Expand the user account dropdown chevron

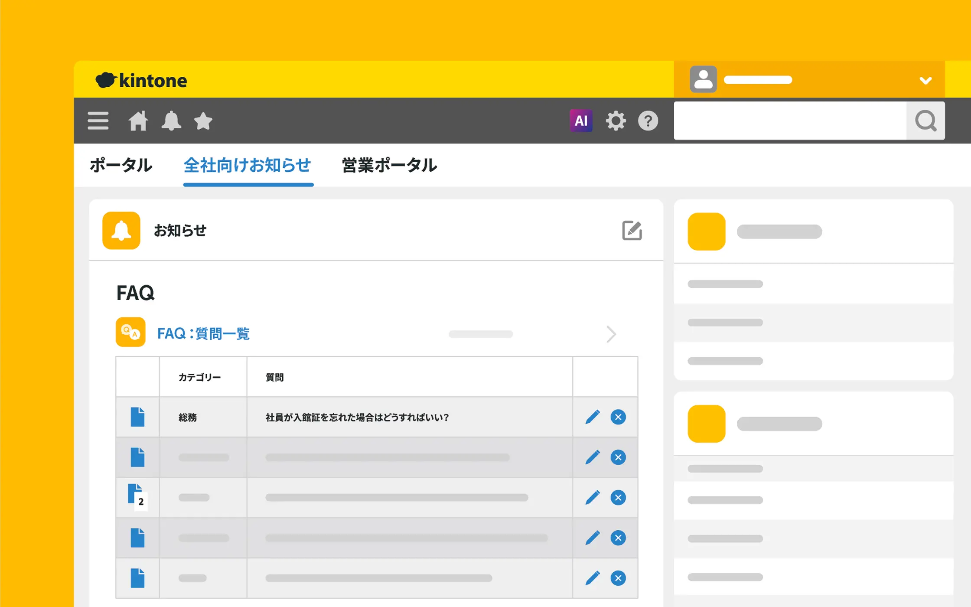pos(925,81)
